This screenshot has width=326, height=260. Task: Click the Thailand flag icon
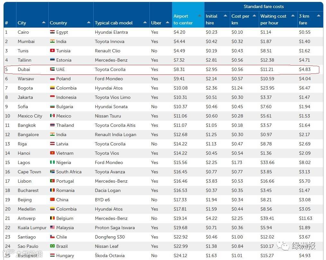(x=52, y=125)
